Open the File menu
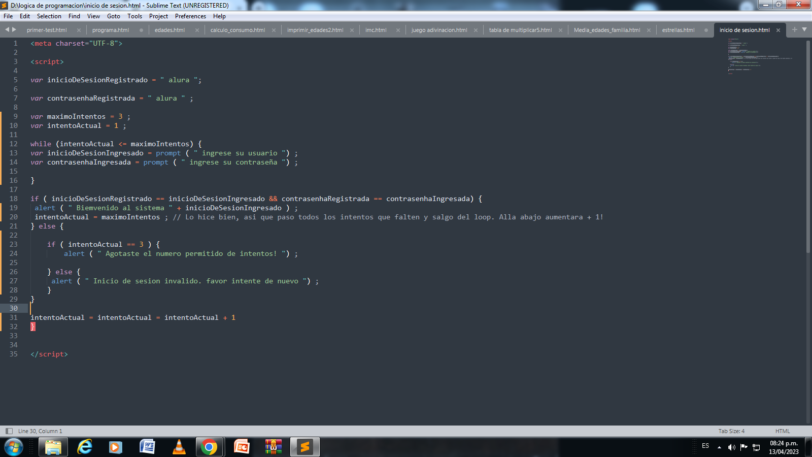The image size is (812, 457). pyautogui.click(x=8, y=16)
